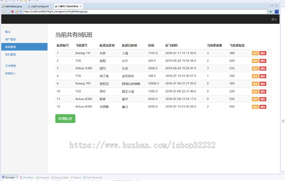This screenshot has height=181, width=285.
Task: Click 删除 for flight 1
Action: 263,53
